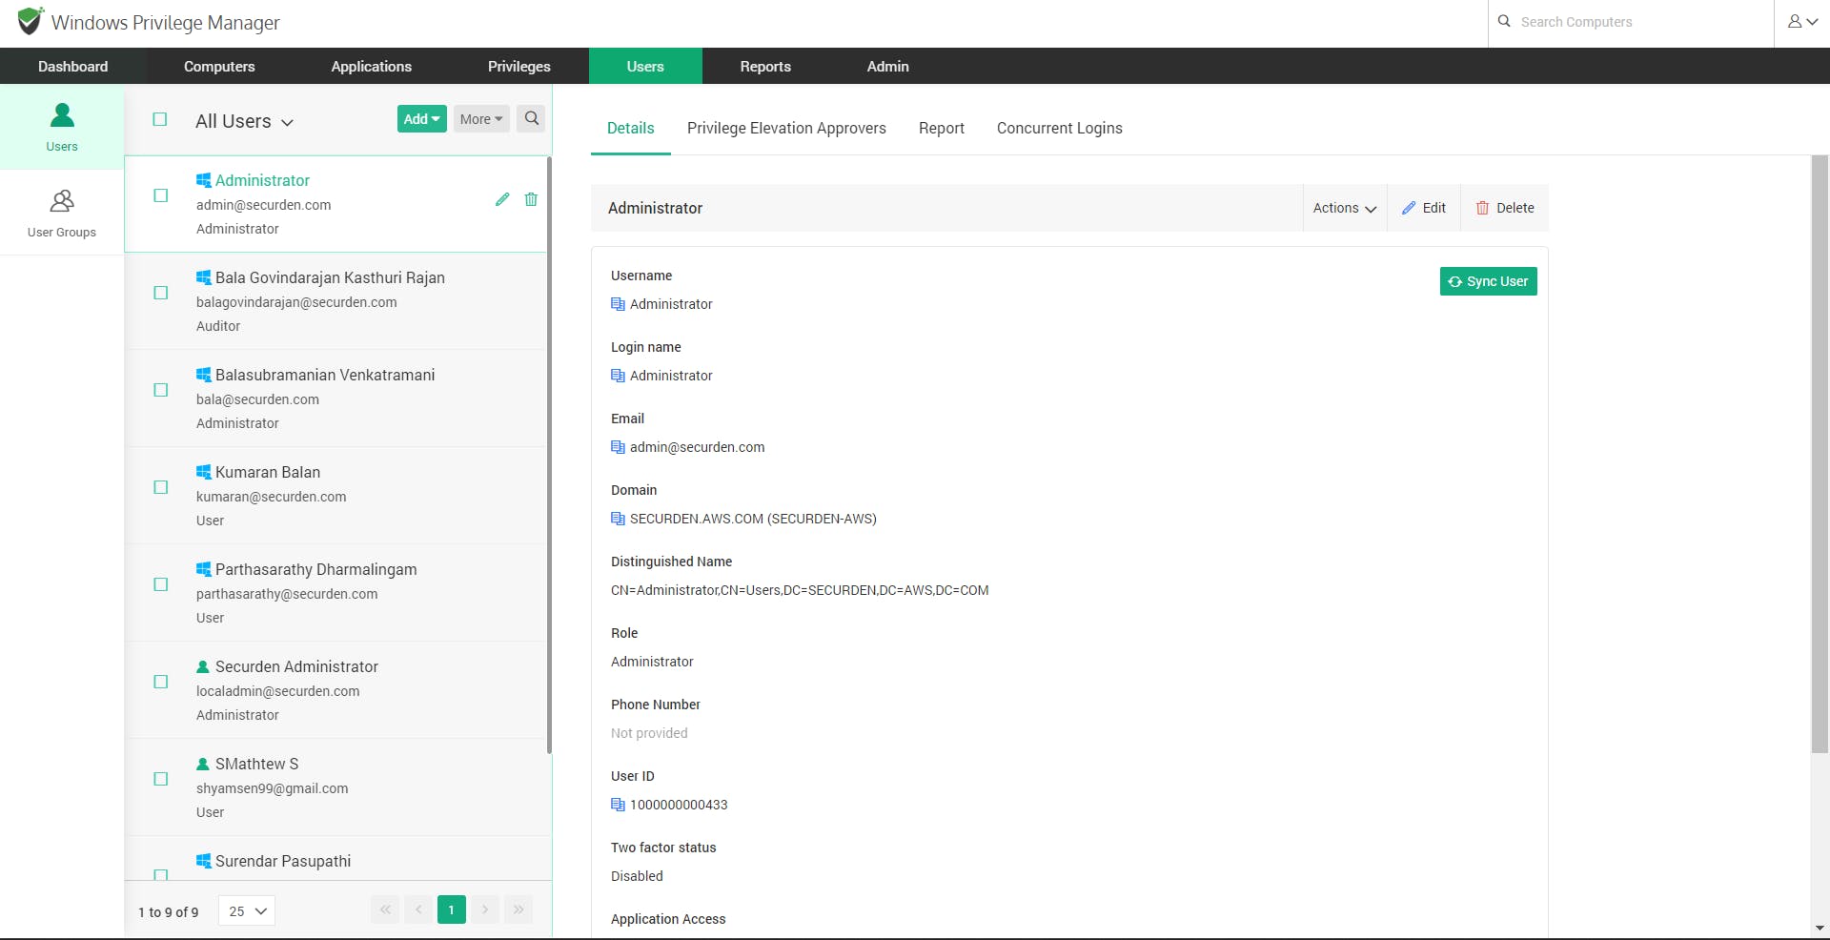
Task: Click the Sync User button
Action: 1488,281
